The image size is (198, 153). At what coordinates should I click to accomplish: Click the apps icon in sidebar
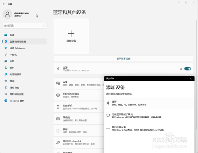[x=6, y=61]
